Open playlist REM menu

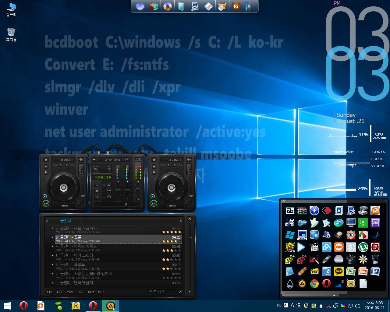tap(91, 292)
